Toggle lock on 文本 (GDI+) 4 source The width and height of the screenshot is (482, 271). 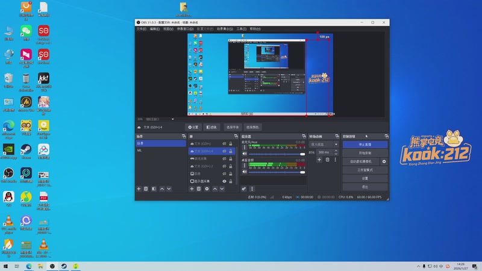231,151
